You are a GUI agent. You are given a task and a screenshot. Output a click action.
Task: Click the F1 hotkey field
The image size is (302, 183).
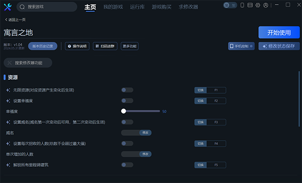(216, 90)
